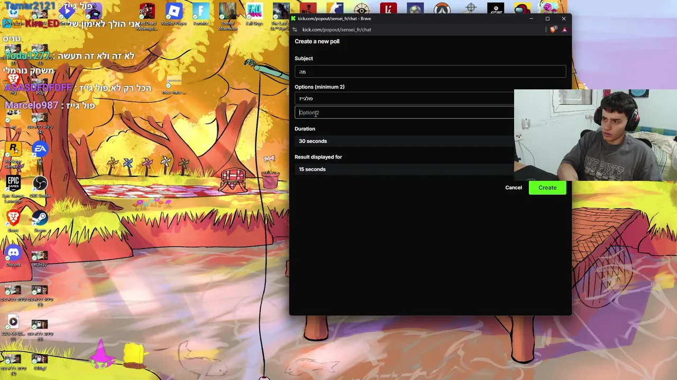The width and height of the screenshot is (677, 380).
Task: Click Create to start the poll
Action: (547, 188)
